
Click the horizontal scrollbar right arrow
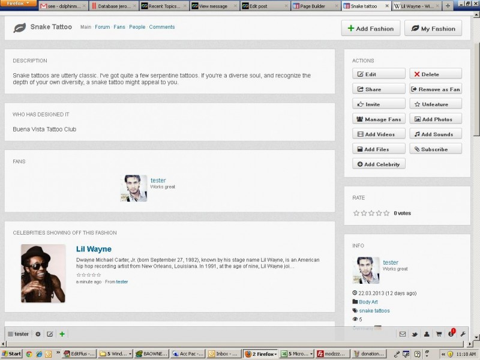[470, 344]
